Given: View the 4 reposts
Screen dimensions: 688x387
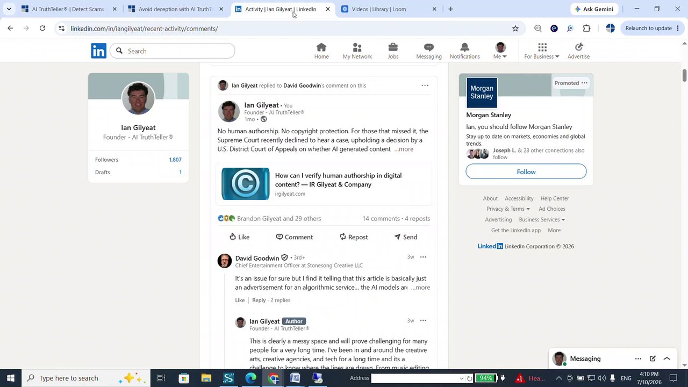Looking at the screenshot, I should pyautogui.click(x=417, y=219).
